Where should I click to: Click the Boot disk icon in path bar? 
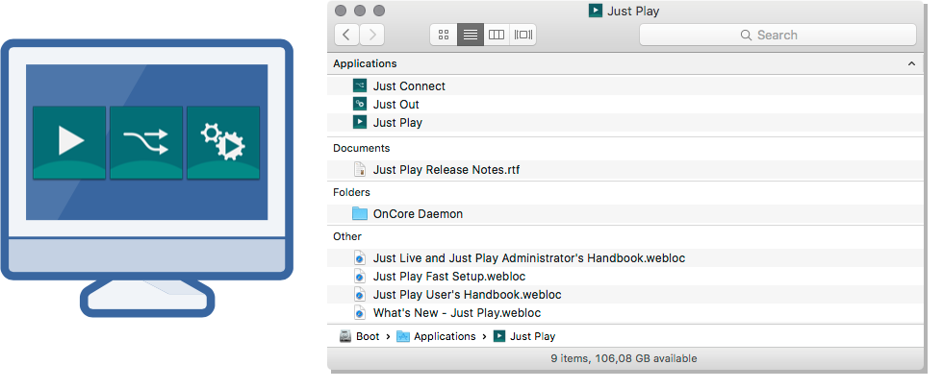[x=345, y=336]
